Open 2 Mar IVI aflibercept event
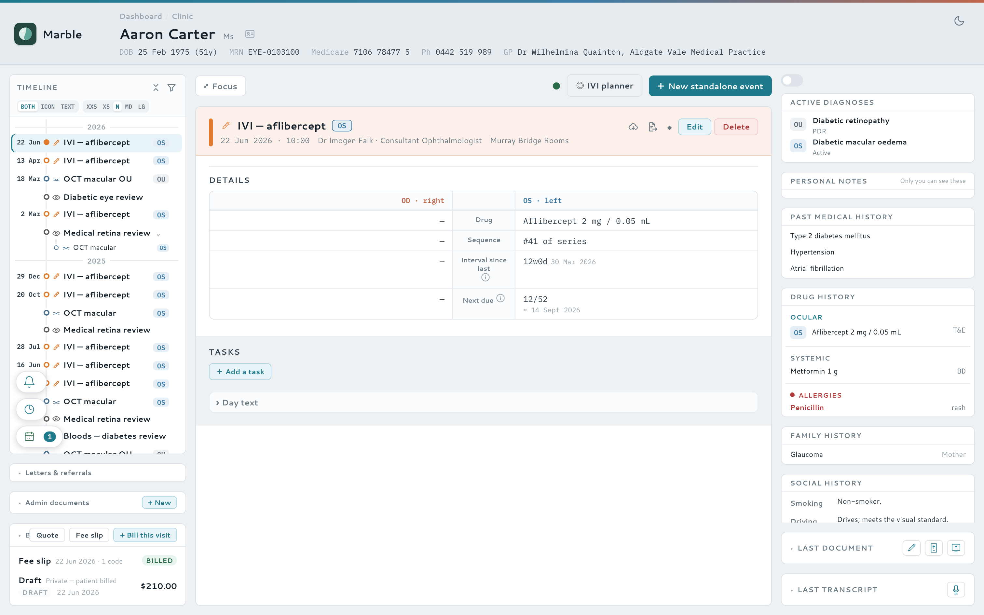 96,214
